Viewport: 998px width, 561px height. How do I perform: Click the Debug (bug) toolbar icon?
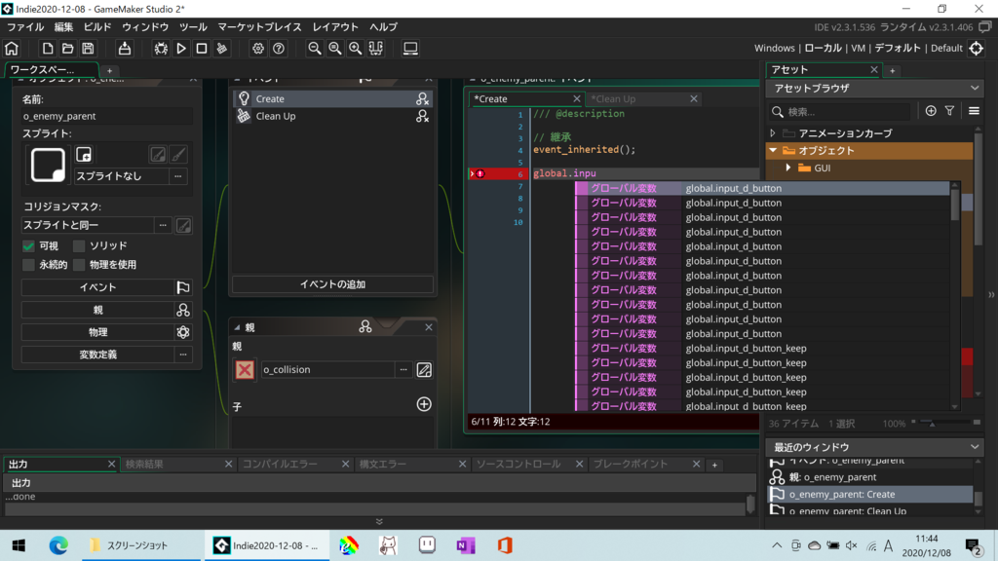(x=161, y=48)
